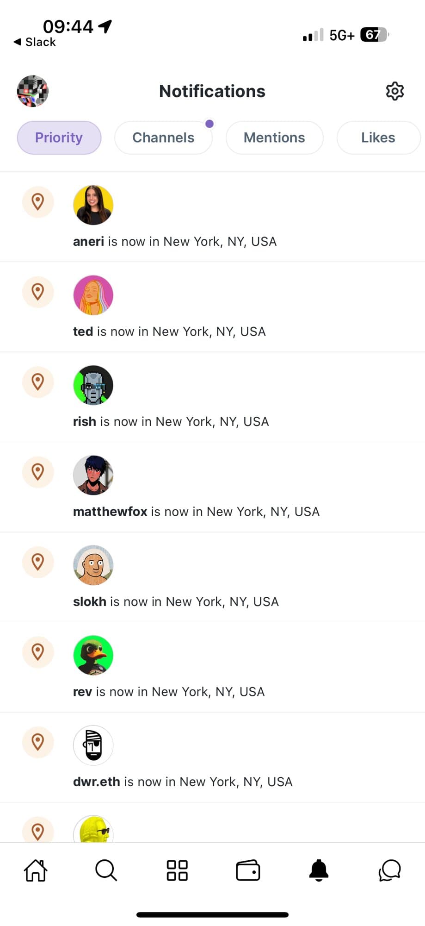This screenshot has width=425, height=926.
Task: Open the apps grid icon
Action: [x=177, y=870]
